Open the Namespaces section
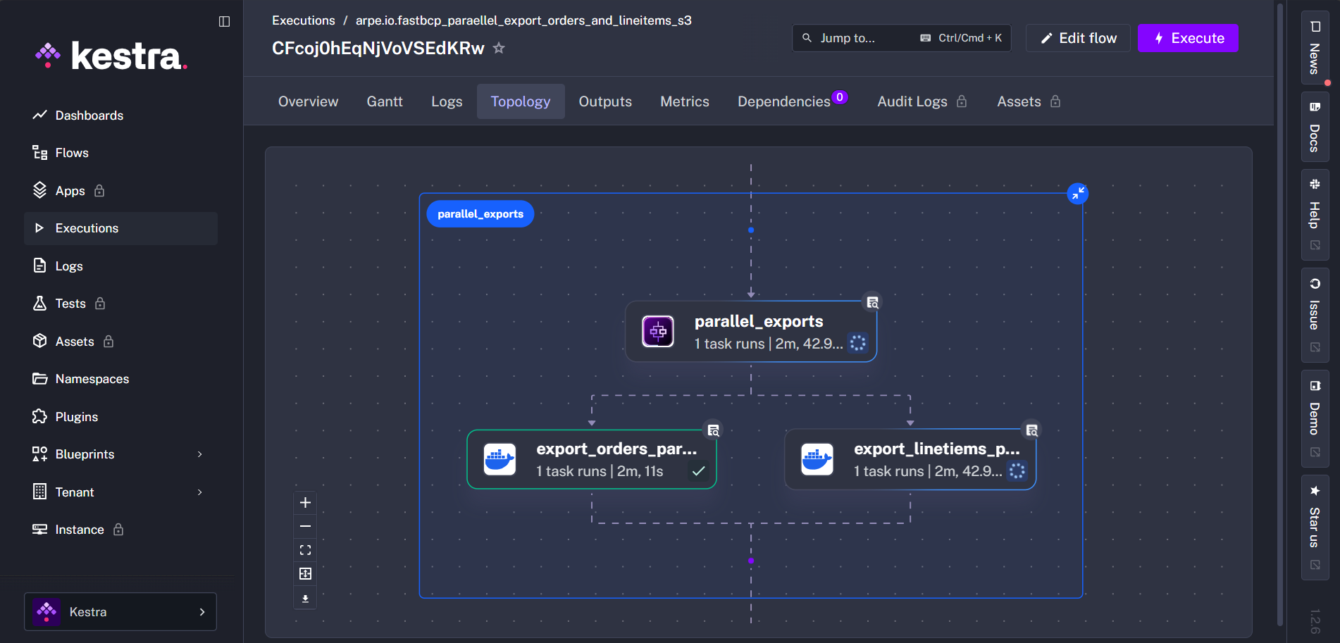Screen dimensions: 1340x643 pyautogui.click(x=93, y=378)
